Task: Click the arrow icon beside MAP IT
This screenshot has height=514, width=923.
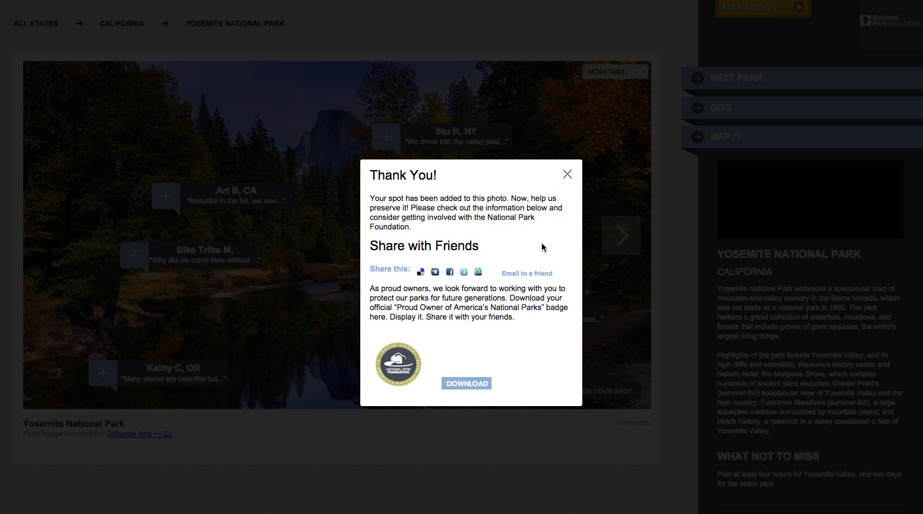Action: pos(697,137)
